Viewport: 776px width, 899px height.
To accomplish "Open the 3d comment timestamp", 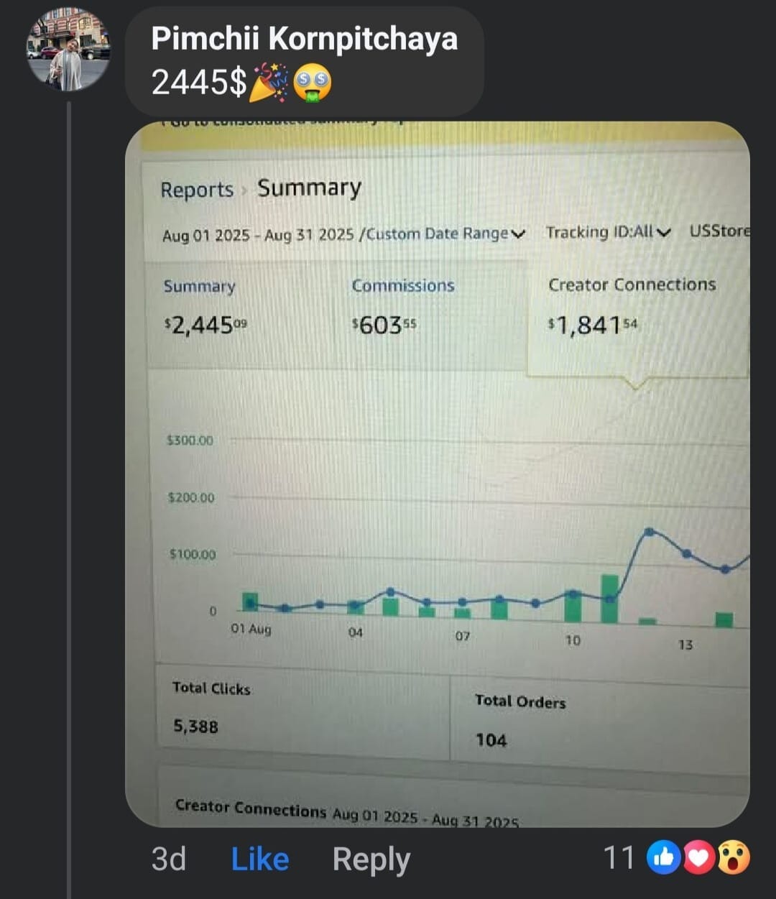I will (169, 859).
